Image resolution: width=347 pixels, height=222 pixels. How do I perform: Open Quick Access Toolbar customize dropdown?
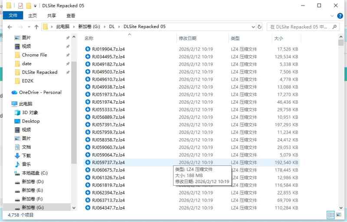click(x=35, y=6)
